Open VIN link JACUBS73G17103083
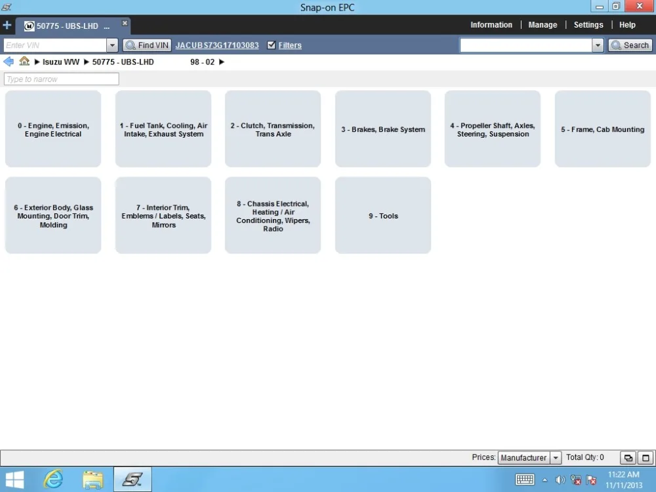 coord(216,45)
